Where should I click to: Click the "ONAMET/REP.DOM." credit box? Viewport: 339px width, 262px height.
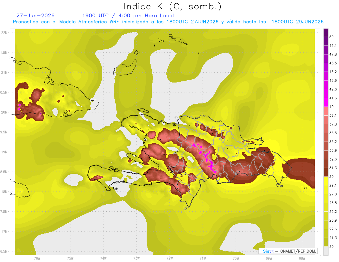(x=288, y=251)
